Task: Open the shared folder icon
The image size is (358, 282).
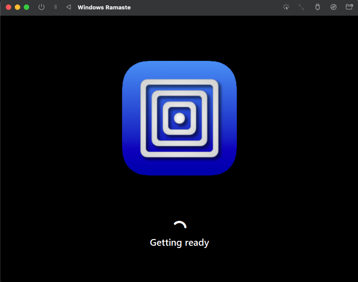Action: pos(349,7)
